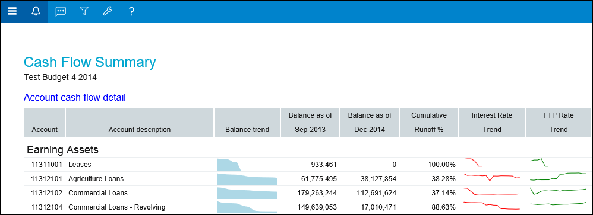This screenshot has height=215, width=593.
Task: Click the Leases balance trend sparkline
Action: [229, 165]
